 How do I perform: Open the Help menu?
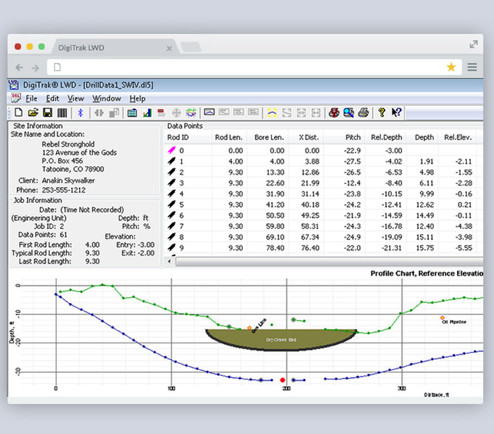137,98
